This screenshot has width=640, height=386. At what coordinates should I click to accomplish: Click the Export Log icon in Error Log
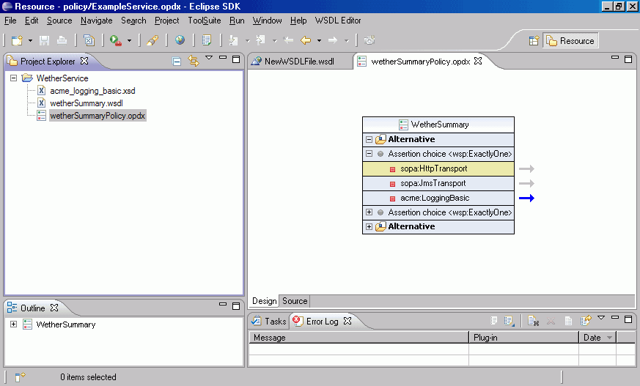(x=493, y=322)
